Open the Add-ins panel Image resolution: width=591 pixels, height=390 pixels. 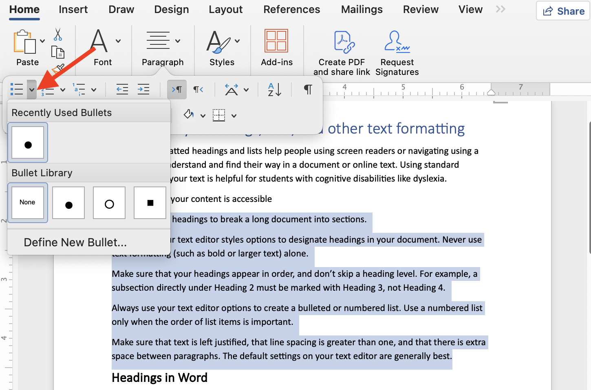[276, 41]
